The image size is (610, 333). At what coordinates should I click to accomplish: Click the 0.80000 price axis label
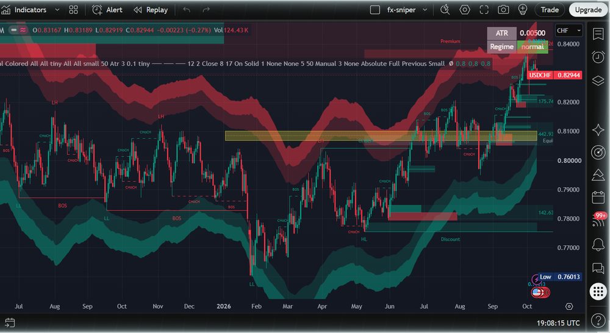[569, 160]
